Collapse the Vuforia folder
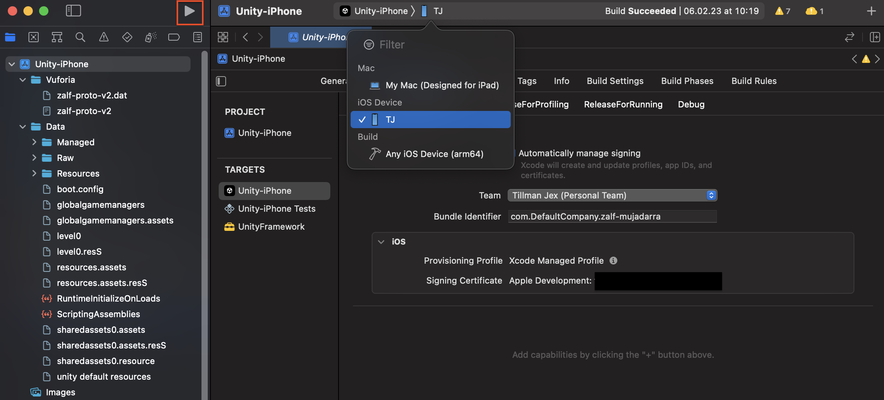Image resolution: width=884 pixels, height=400 pixels. 23,80
